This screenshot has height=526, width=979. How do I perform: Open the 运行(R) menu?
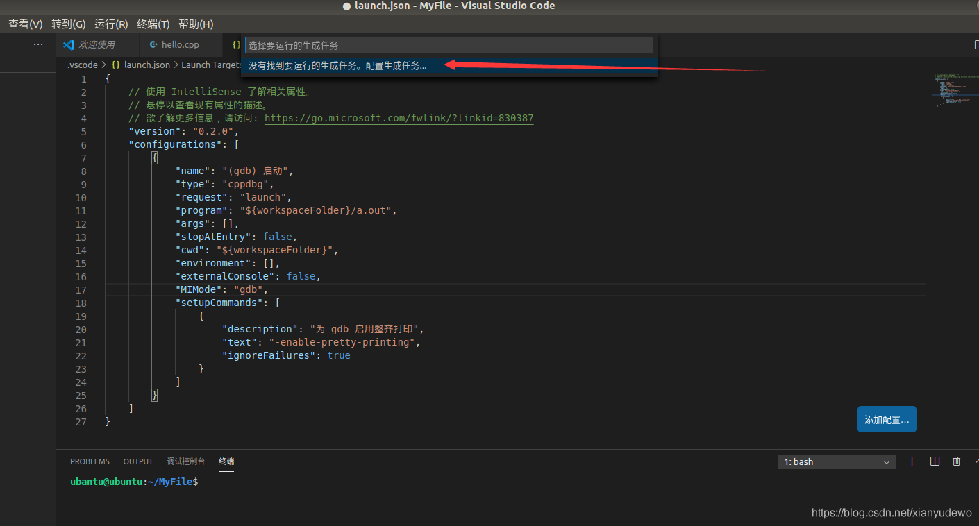click(111, 24)
